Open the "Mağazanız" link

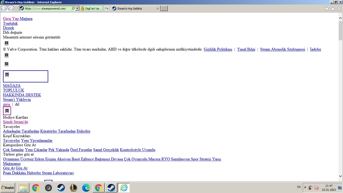12,164
